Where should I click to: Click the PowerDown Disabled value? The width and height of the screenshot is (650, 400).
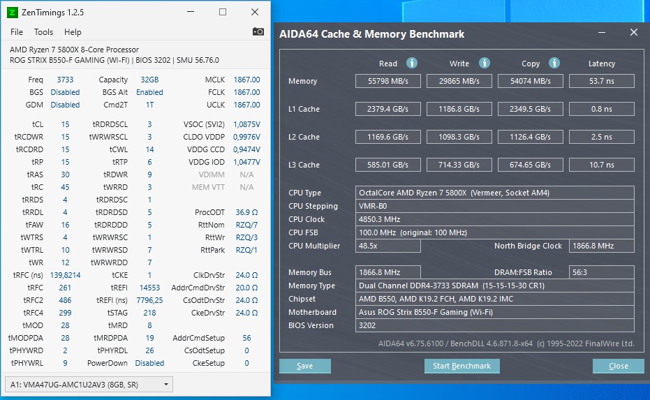149,363
